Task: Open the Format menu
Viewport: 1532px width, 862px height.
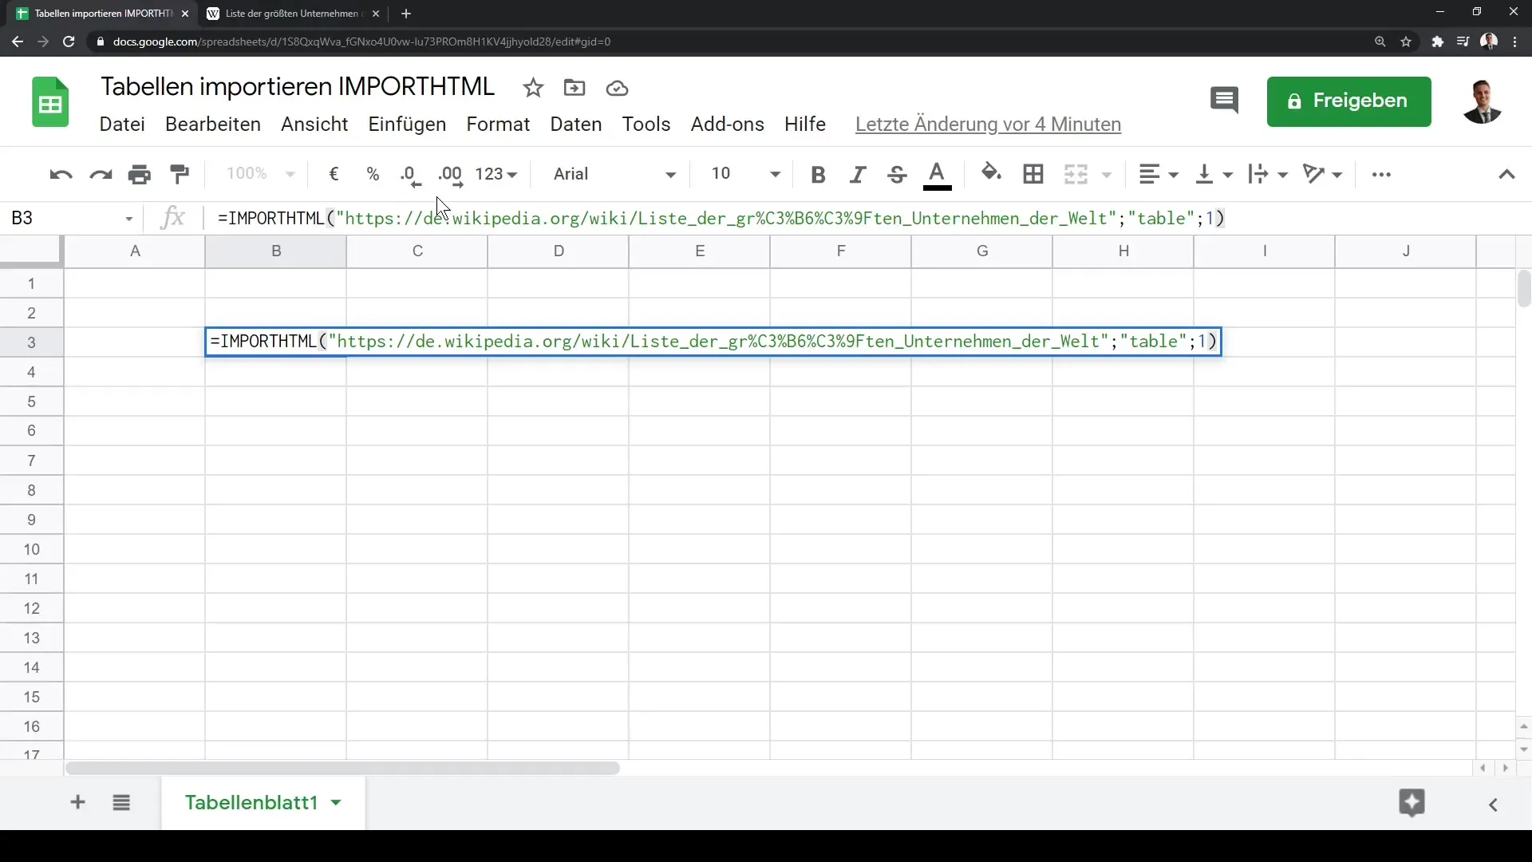Action: click(x=498, y=125)
